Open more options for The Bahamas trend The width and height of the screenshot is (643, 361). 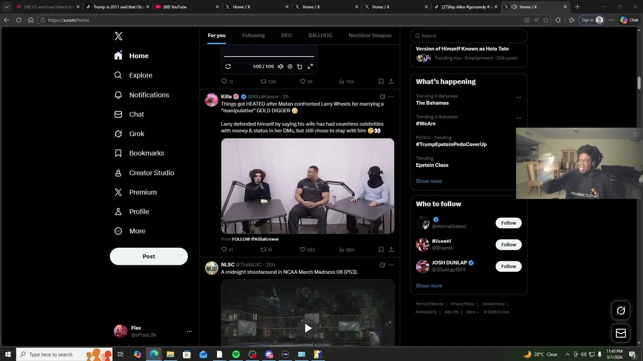pyautogui.click(x=518, y=97)
